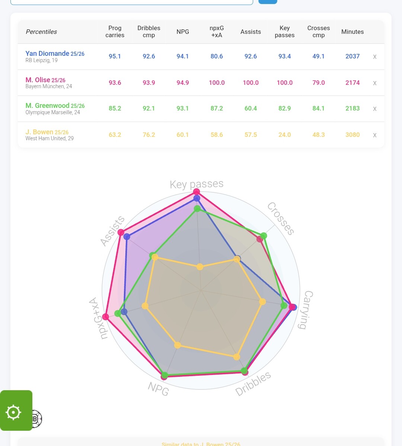Remove M. Greenwood row with X
The height and width of the screenshot is (446, 402).
[374, 109]
